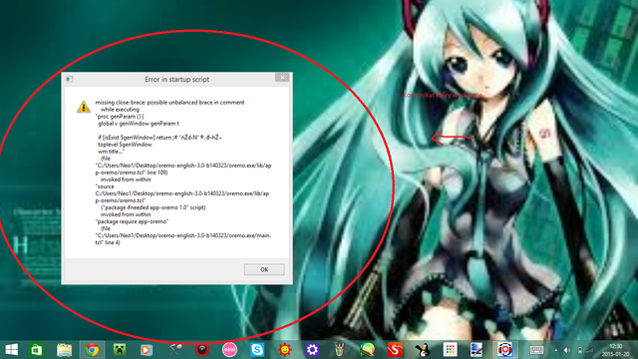This screenshot has width=638, height=359.
Task: Open the orange media player taskbar icon
Action: pos(147,350)
